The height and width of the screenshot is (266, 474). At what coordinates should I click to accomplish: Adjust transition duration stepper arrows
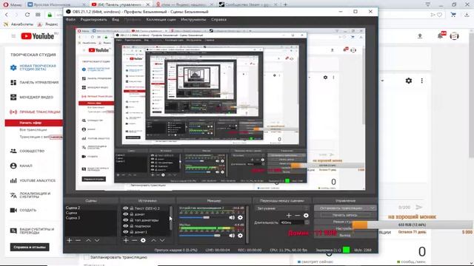coord(307,222)
